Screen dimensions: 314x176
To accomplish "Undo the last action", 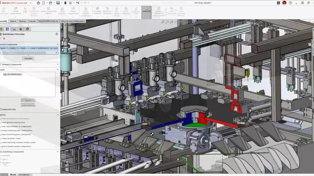I will coord(77,3).
